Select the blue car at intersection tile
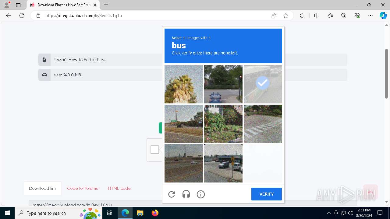Image resolution: width=390 pixels, height=219 pixels. (223, 84)
